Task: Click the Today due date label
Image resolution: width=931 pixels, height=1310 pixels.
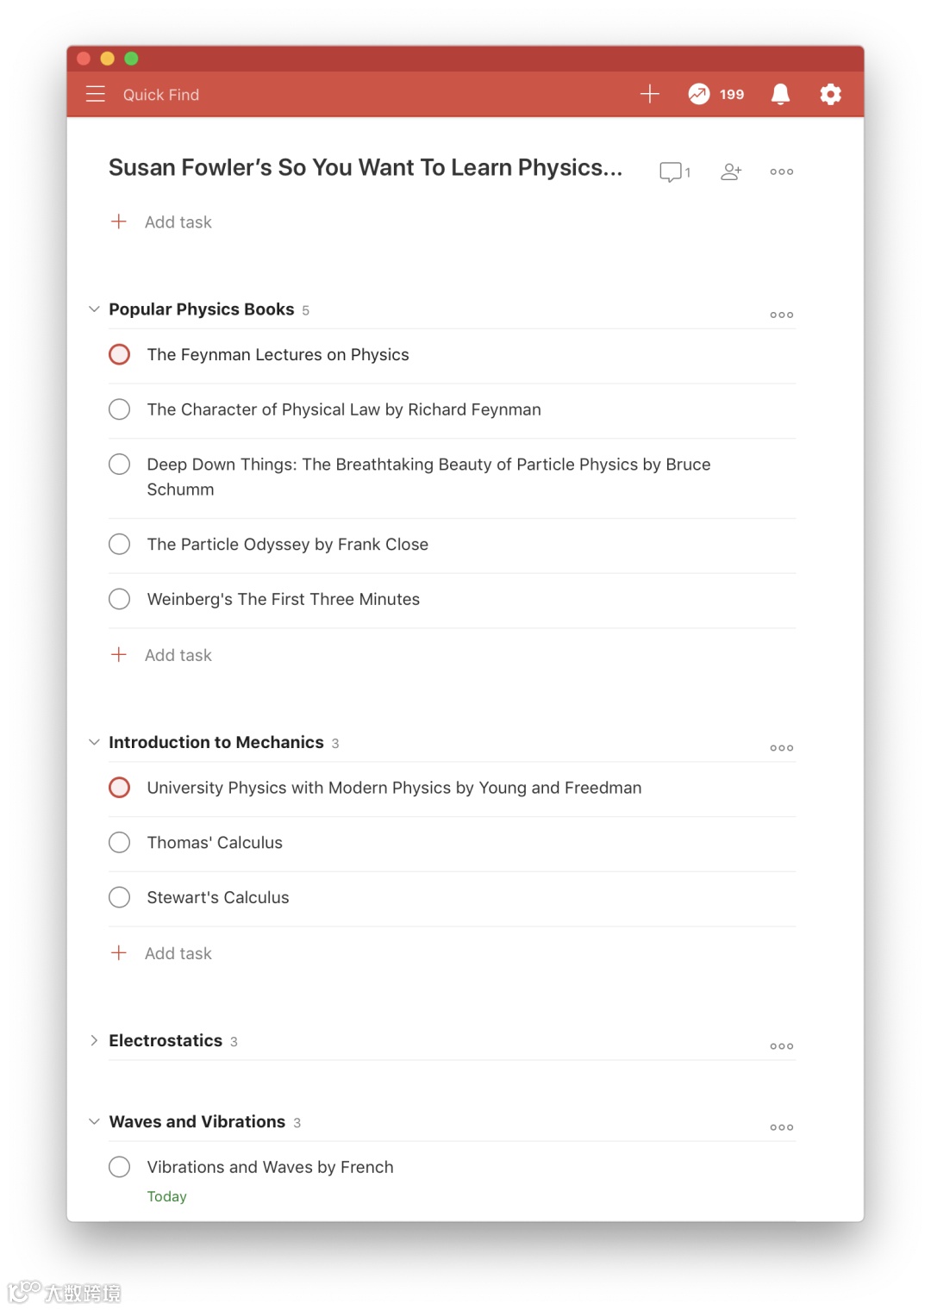Action: [x=166, y=1196]
